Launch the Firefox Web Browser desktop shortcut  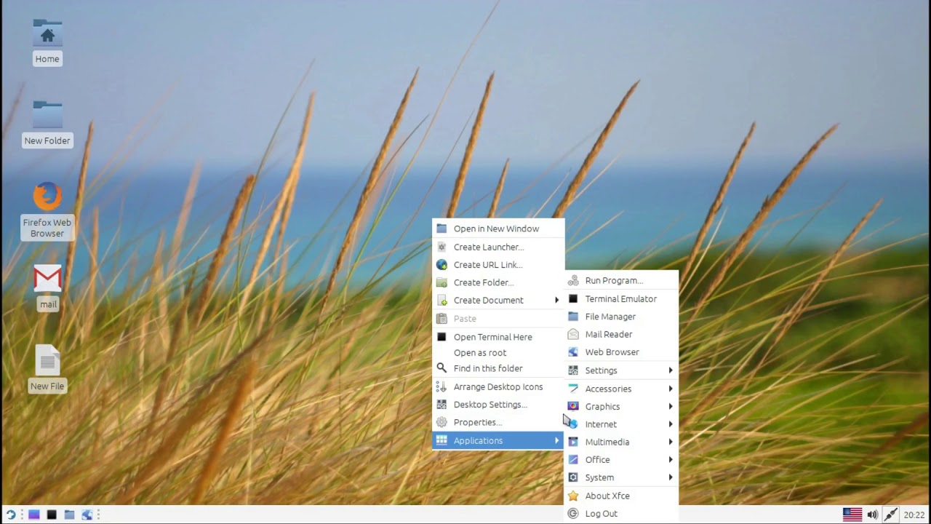coord(47,210)
